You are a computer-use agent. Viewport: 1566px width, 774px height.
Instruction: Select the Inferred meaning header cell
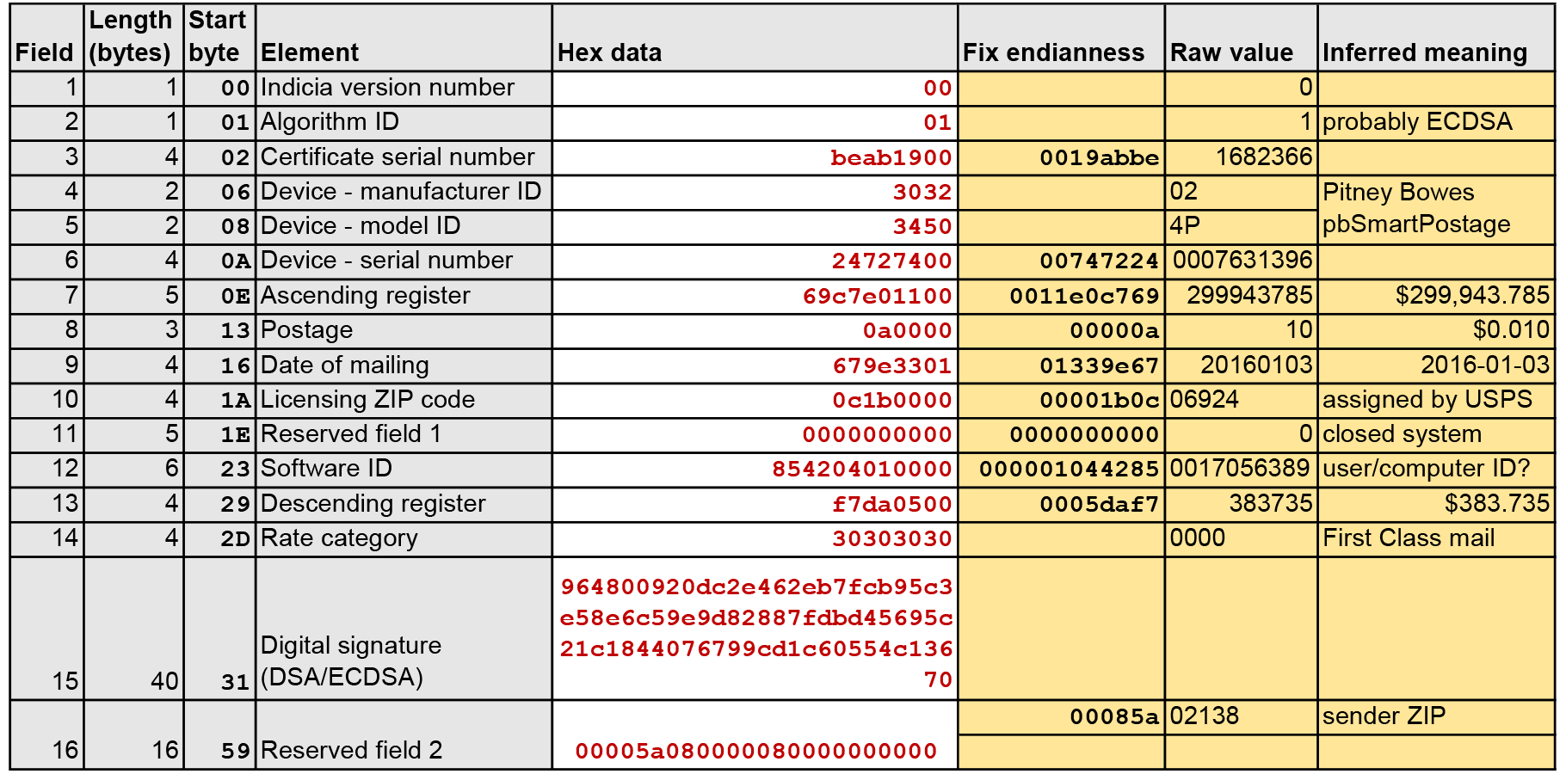[x=1436, y=38]
